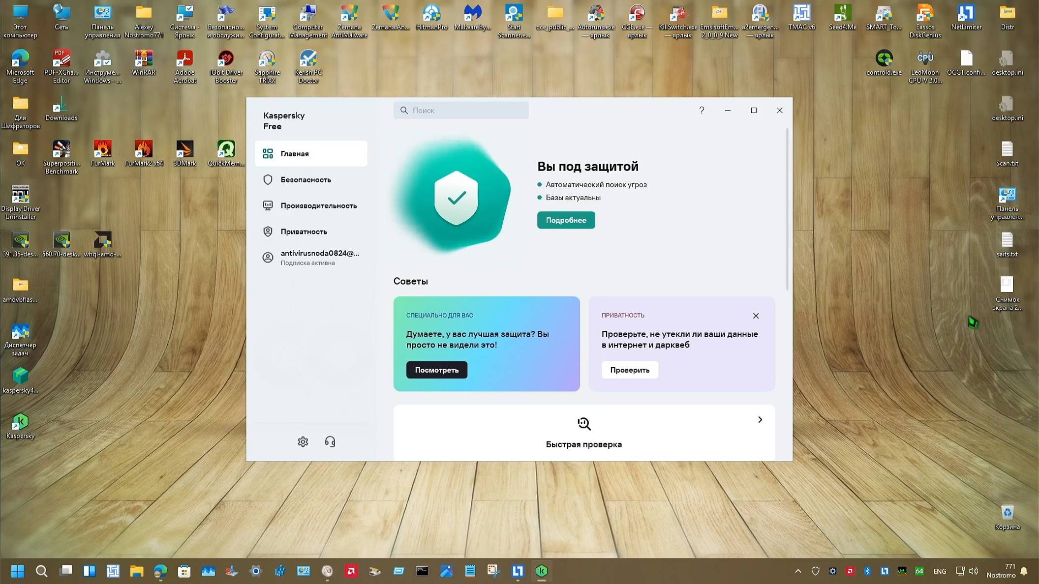Select the Безопасность sidebar section
1039x584 pixels.
306,179
